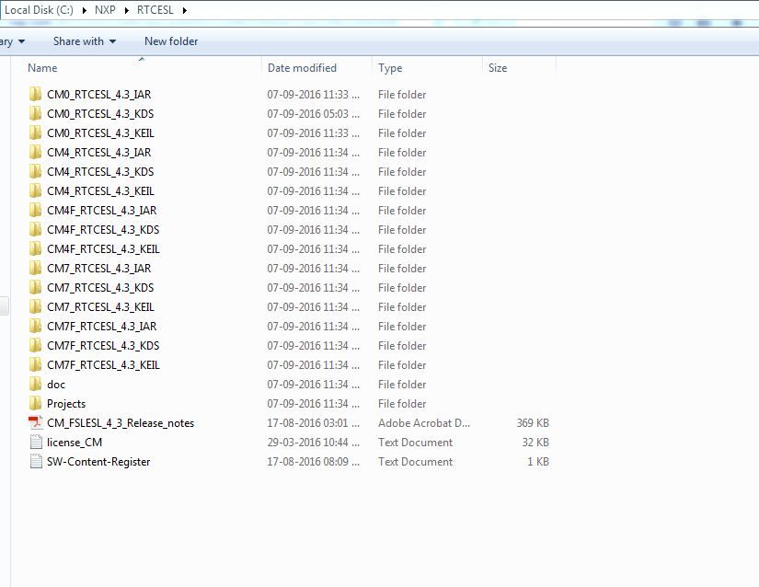Screen dimensions: 759x587
Task: Click the CM4F_RTCESL_4.3_KEIL folder icon
Action: pos(35,248)
